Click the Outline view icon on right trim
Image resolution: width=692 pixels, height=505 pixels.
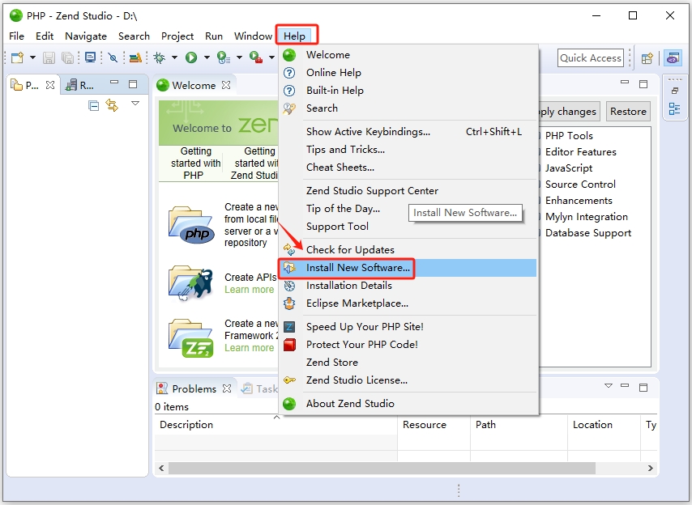pos(674,108)
